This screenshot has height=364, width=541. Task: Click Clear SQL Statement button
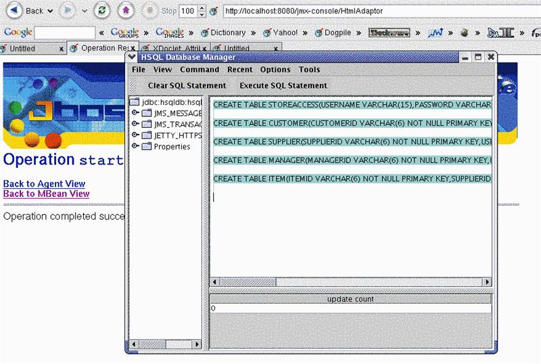click(x=187, y=86)
